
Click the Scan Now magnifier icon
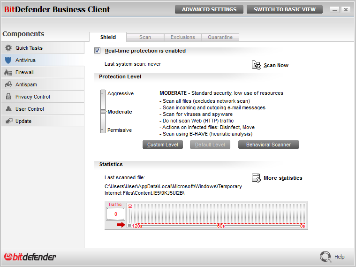256,65
